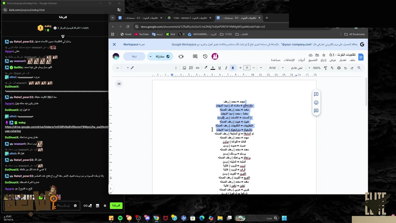Viewport: 396px width, 223px height.
Task: Open the Format menu (التنسيق)
Action: coord(313,60)
